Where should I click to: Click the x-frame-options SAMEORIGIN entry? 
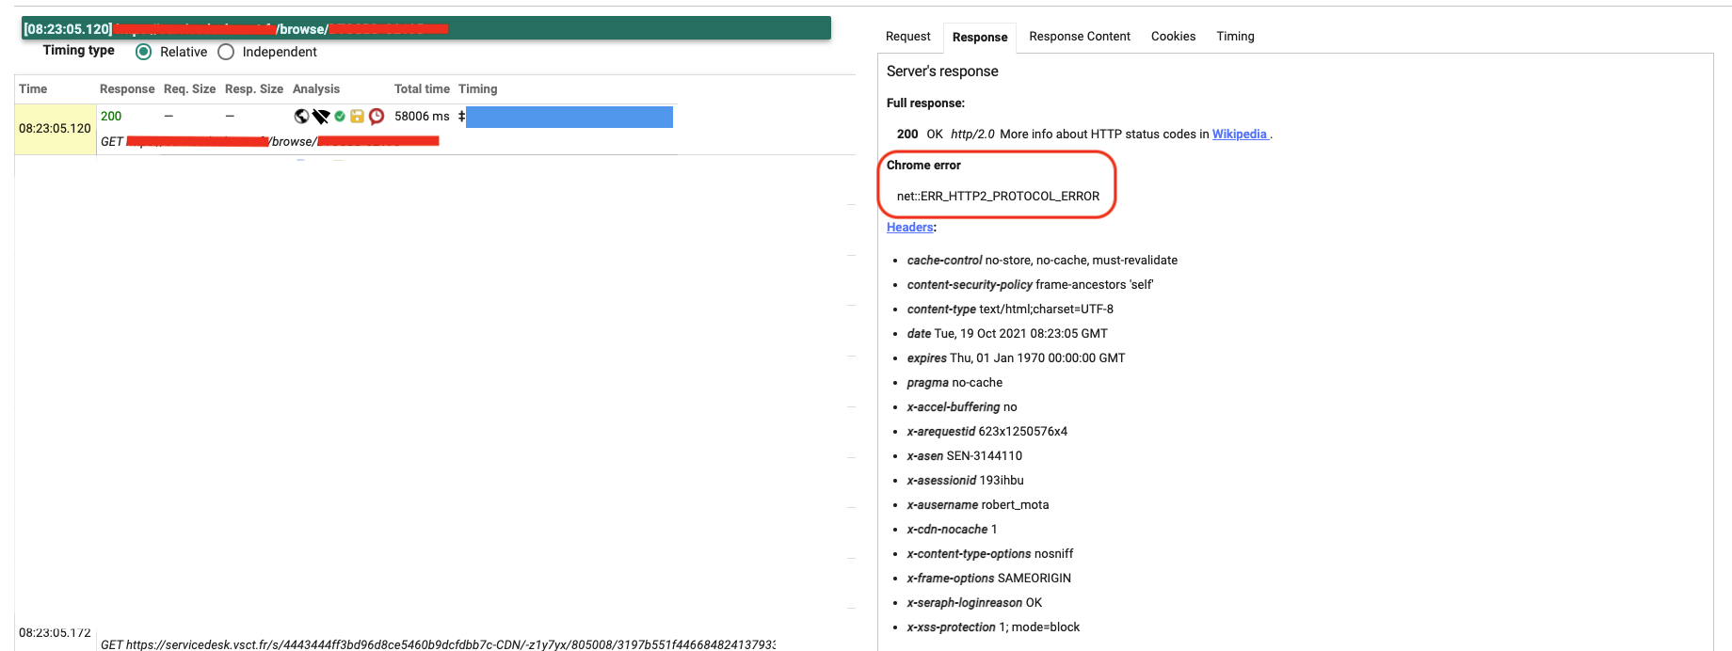(x=989, y=579)
